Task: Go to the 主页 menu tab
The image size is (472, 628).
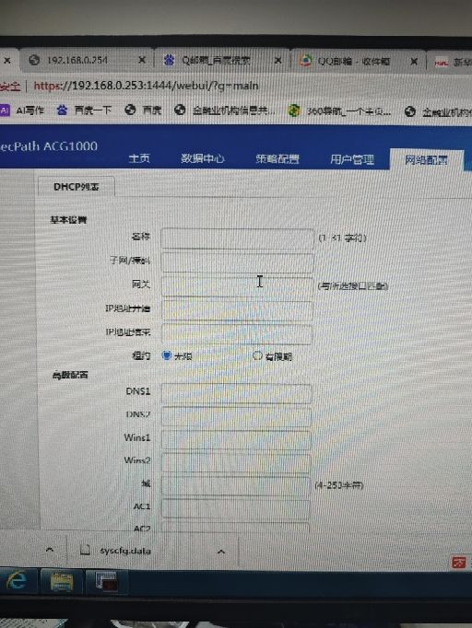Action: pyautogui.click(x=139, y=158)
